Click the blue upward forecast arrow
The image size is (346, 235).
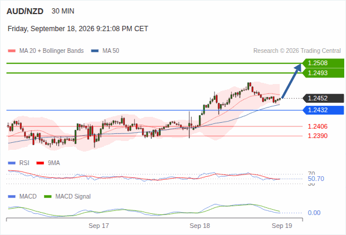click(x=291, y=80)
